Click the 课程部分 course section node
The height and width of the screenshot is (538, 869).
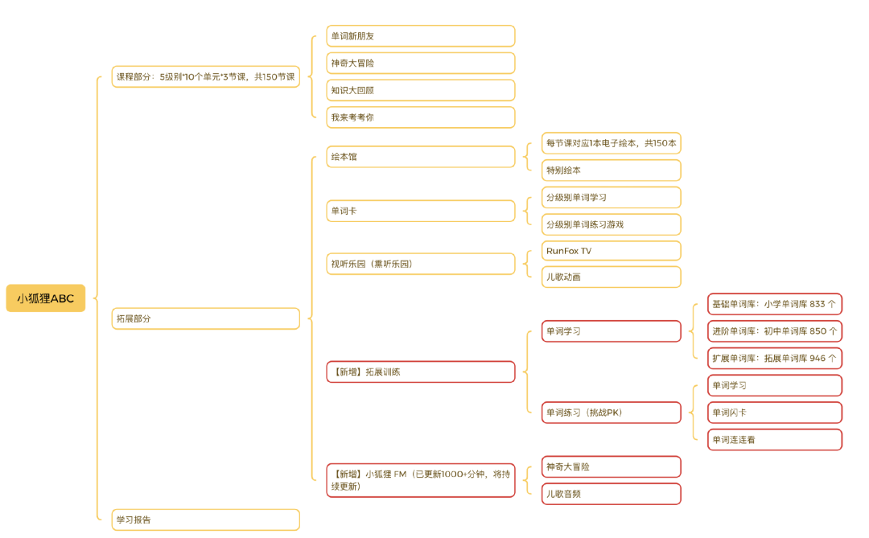click(205, 76)
